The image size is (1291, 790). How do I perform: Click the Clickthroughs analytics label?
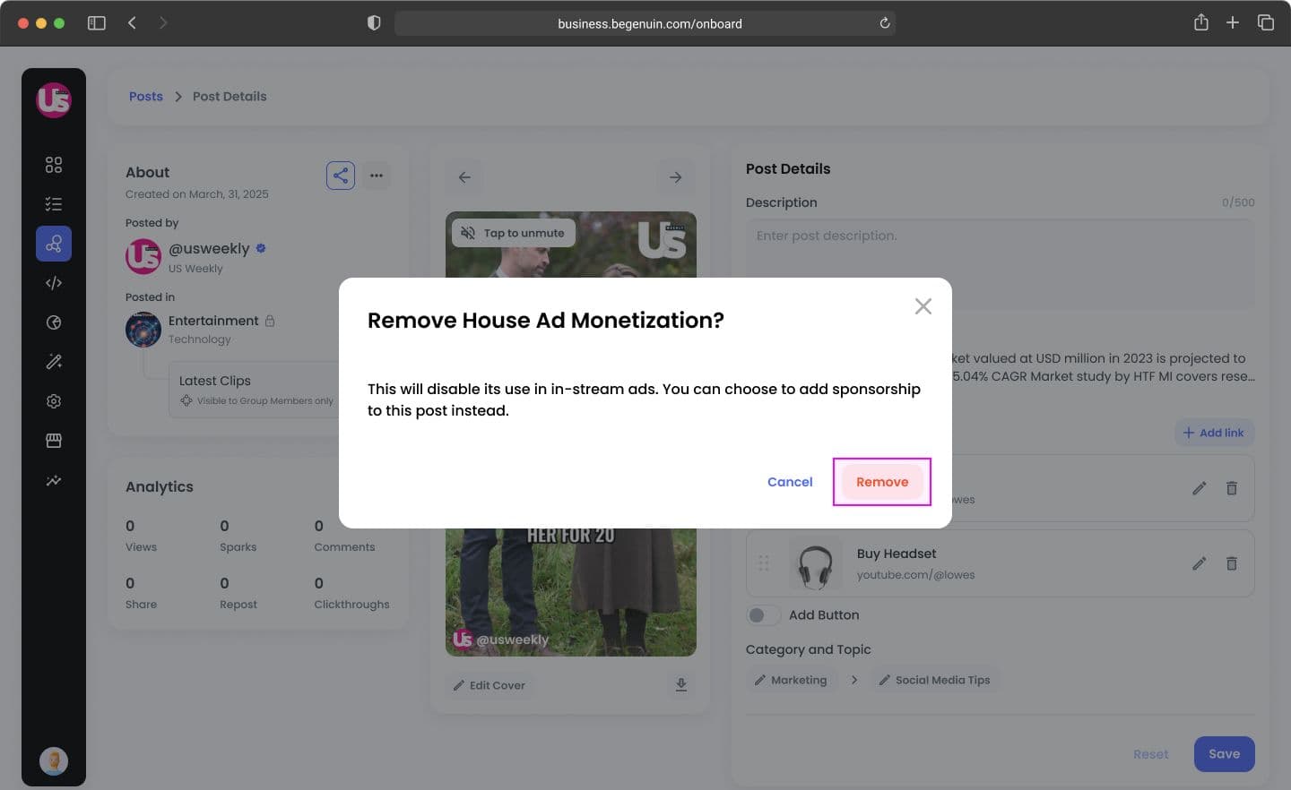point(351,605)
